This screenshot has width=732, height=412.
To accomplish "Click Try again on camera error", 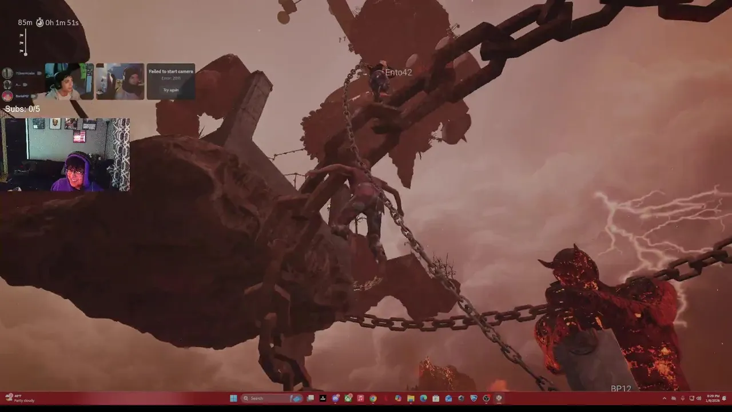I will 171,90.
